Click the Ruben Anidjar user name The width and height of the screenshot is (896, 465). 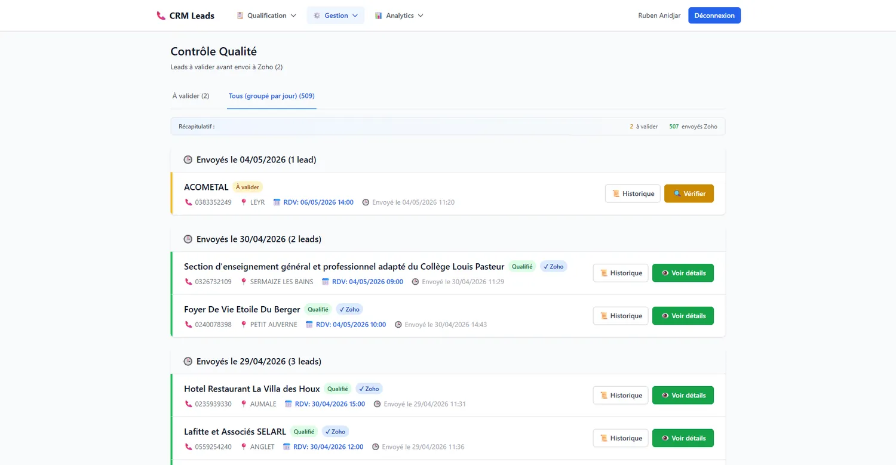[659, 16]
